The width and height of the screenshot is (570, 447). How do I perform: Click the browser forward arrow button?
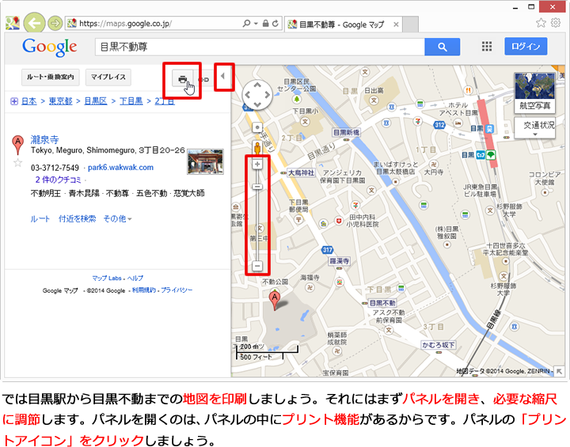[55, 24]
